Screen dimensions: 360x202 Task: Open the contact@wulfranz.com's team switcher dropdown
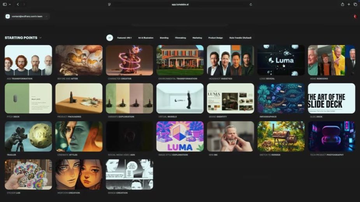(27, 16)
